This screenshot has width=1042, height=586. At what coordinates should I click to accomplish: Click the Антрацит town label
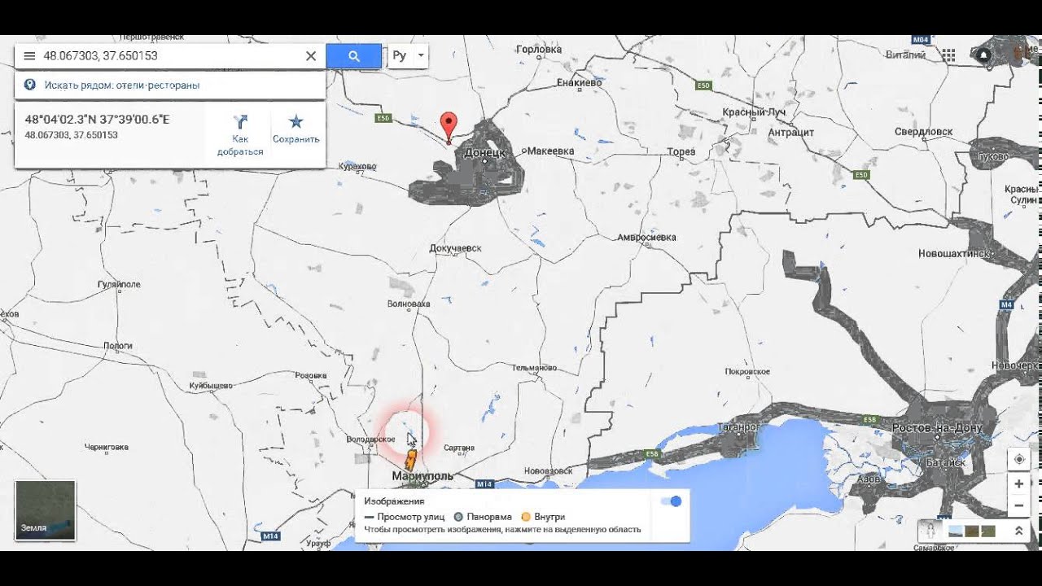[790, 132]
